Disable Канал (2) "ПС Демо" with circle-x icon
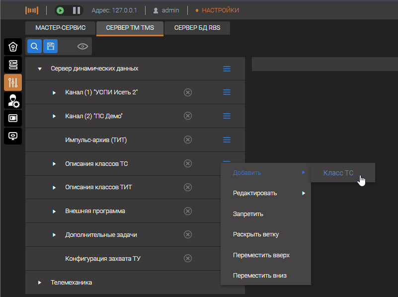Screen dimensions: 398x297 point(188,116)
